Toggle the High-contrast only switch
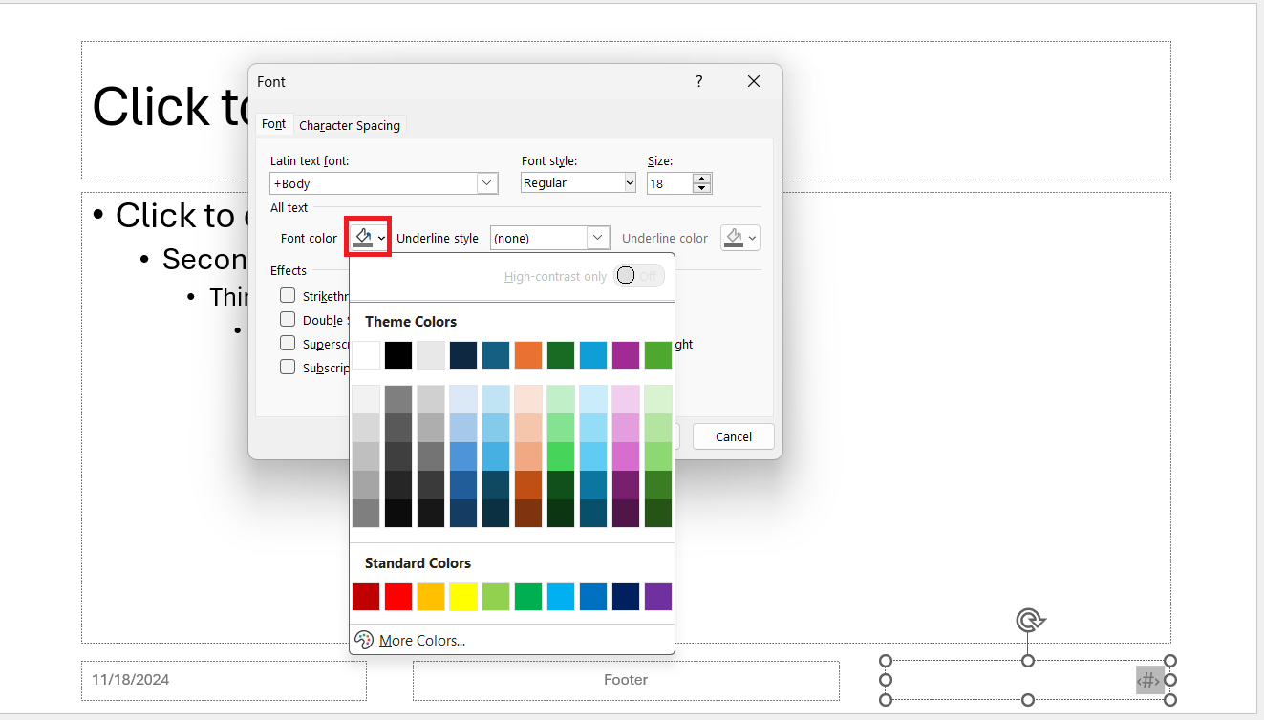This screenshot has width=1264, height=720. tap(639, 276)
